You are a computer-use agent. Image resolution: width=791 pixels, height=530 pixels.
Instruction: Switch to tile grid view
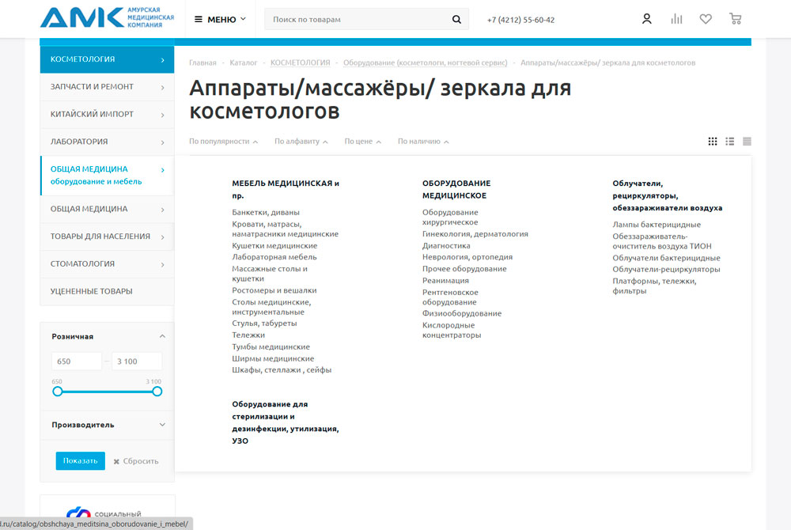click(x=713, y=141)
